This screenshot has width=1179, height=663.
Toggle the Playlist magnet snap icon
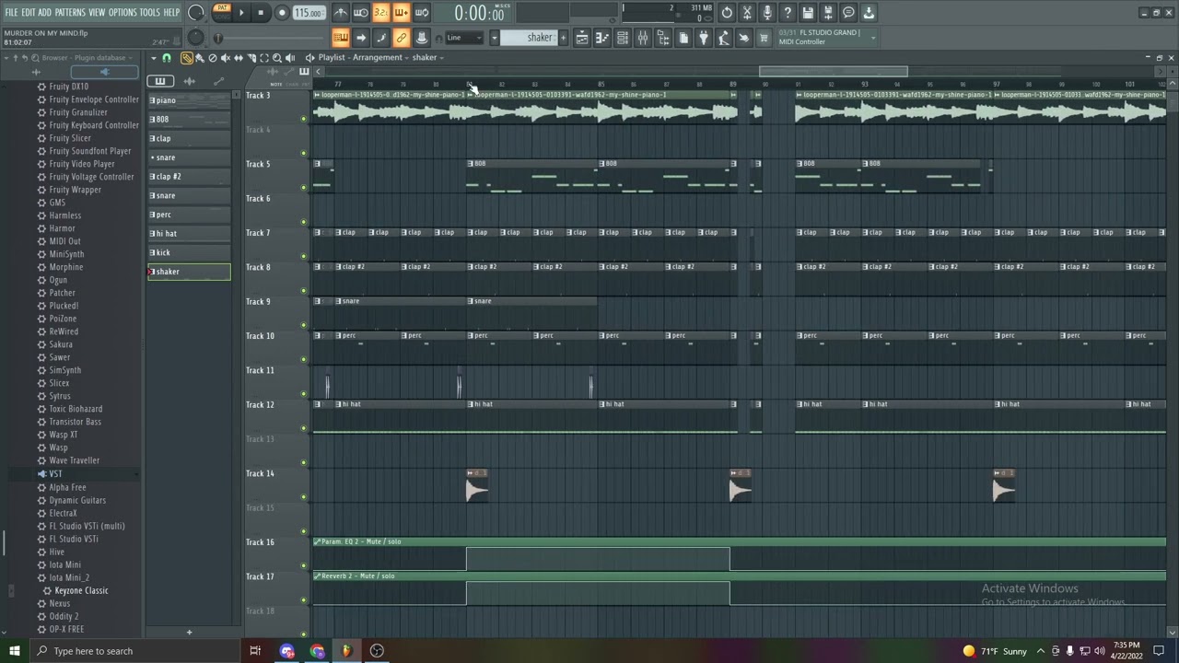click(167, 58)
